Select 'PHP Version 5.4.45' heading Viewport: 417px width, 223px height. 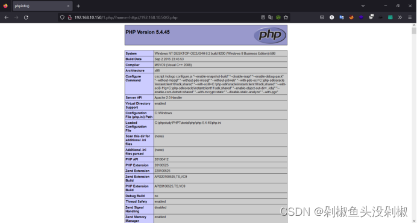click(x=148, y=32)
